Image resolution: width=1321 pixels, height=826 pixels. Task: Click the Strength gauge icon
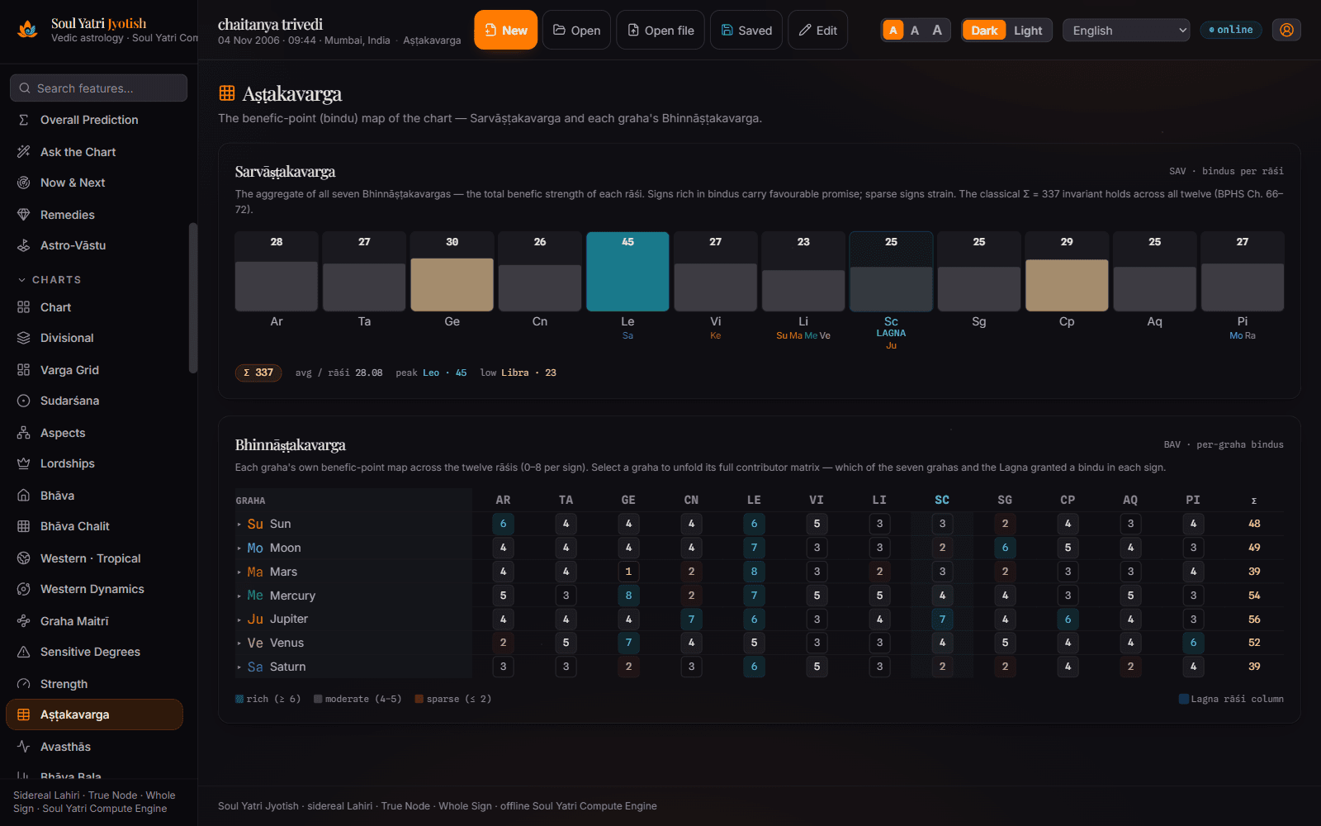point(24,684)
